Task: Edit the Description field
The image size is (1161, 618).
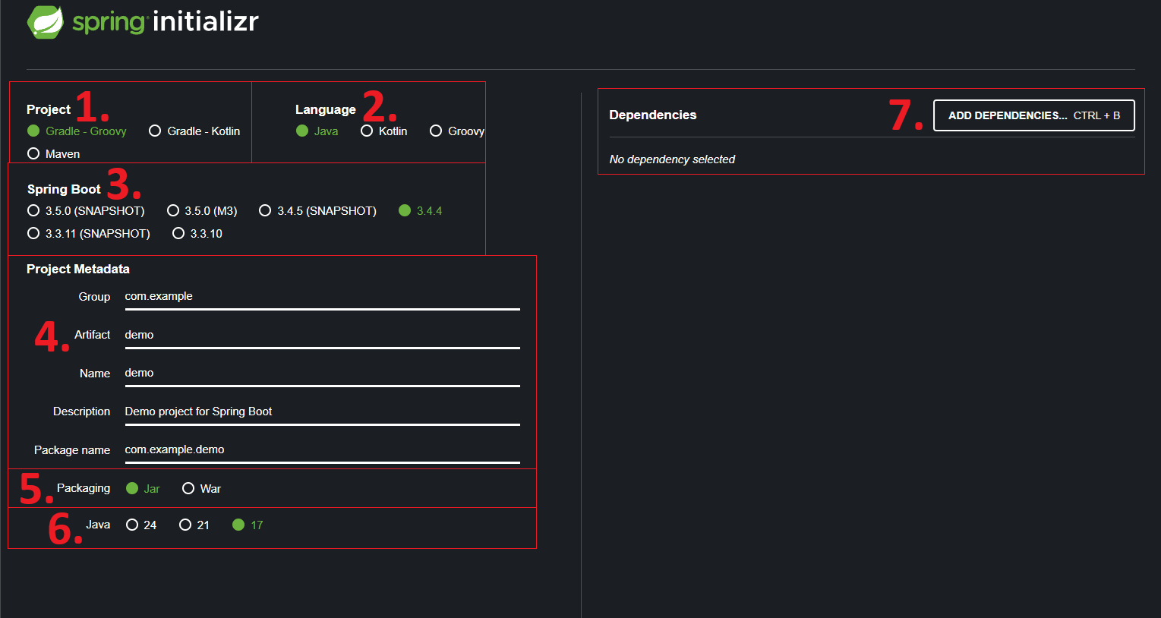Action: click(x=322, y=412)
